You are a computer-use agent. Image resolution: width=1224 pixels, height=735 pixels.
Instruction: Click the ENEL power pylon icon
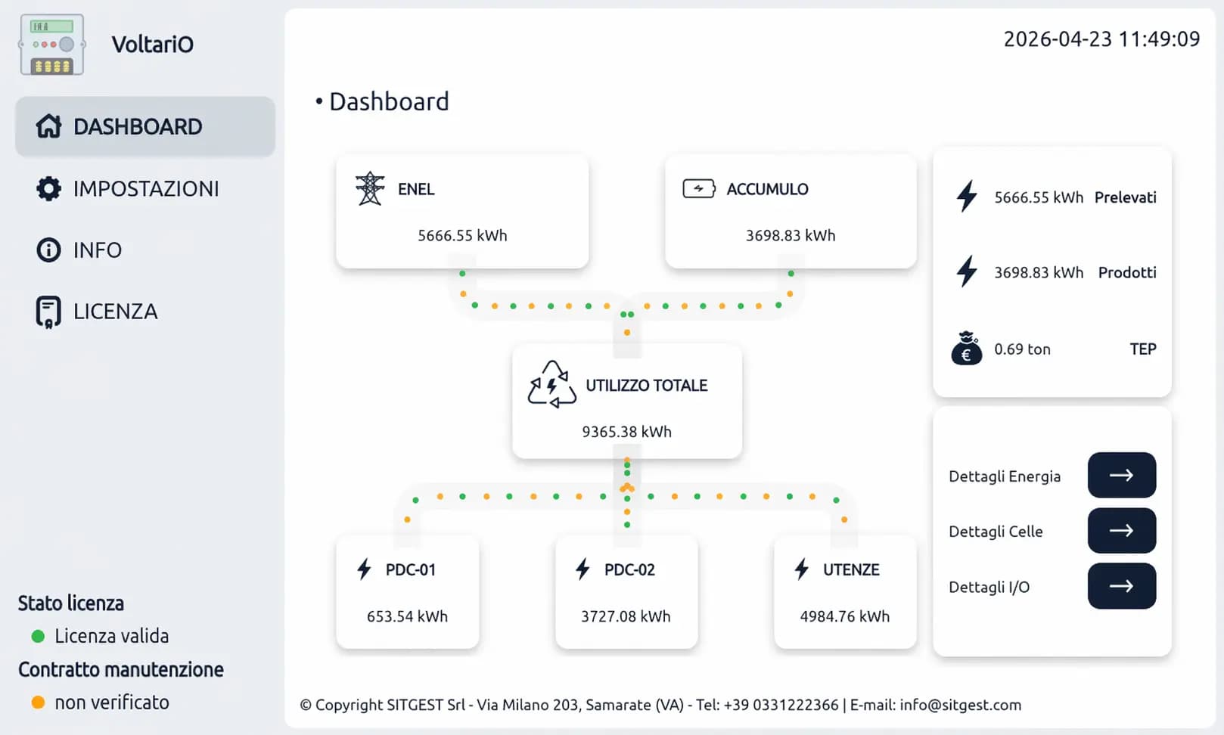coord(370,189)
